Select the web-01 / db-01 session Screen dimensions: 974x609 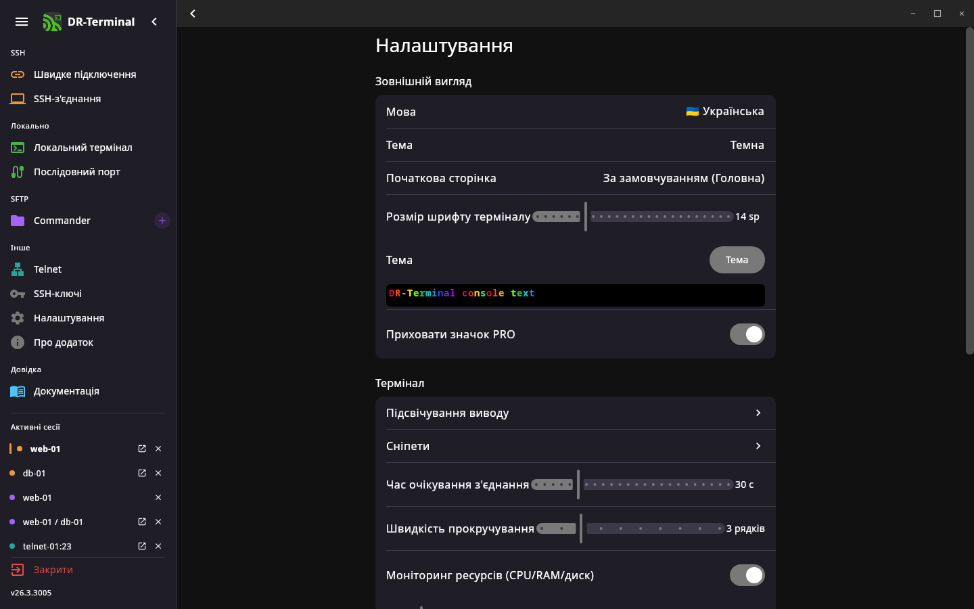53,522
